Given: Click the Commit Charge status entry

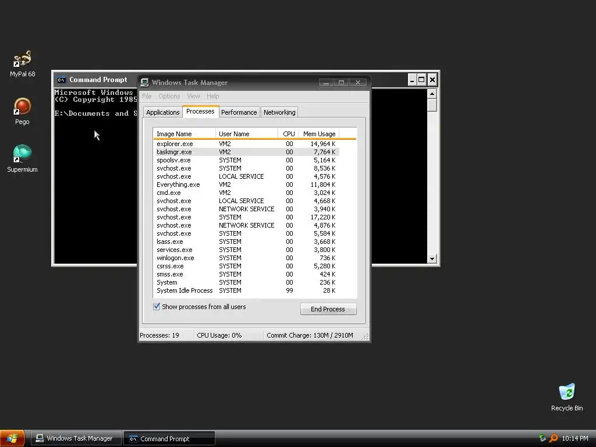Looking at the screenshot, I should [310, 335].
